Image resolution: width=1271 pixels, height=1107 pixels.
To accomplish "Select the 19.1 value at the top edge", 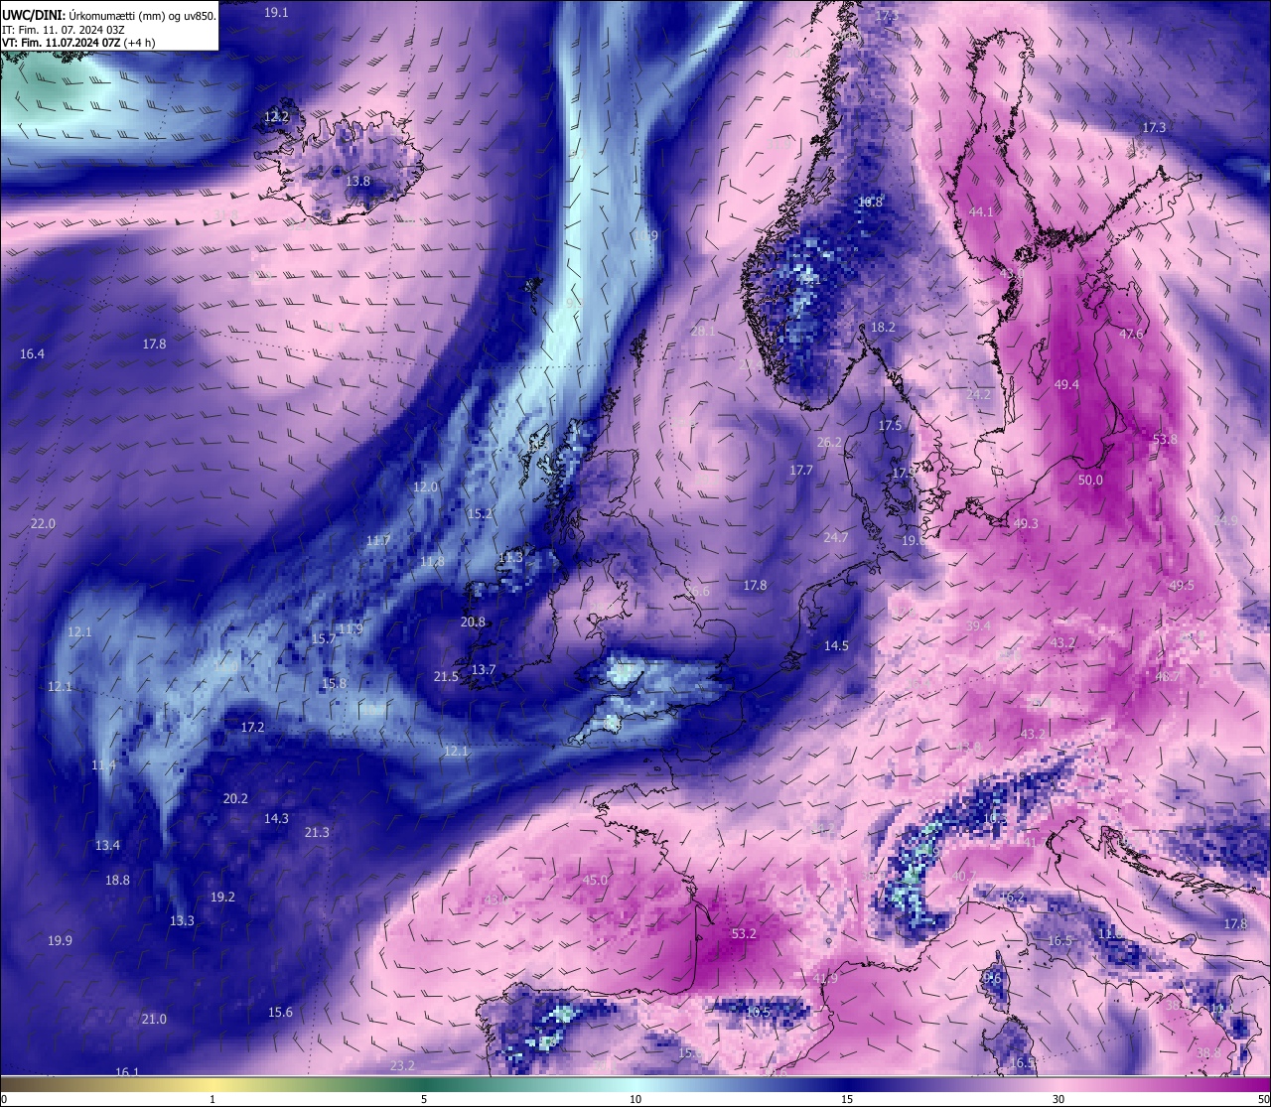I will pos(276,13).
